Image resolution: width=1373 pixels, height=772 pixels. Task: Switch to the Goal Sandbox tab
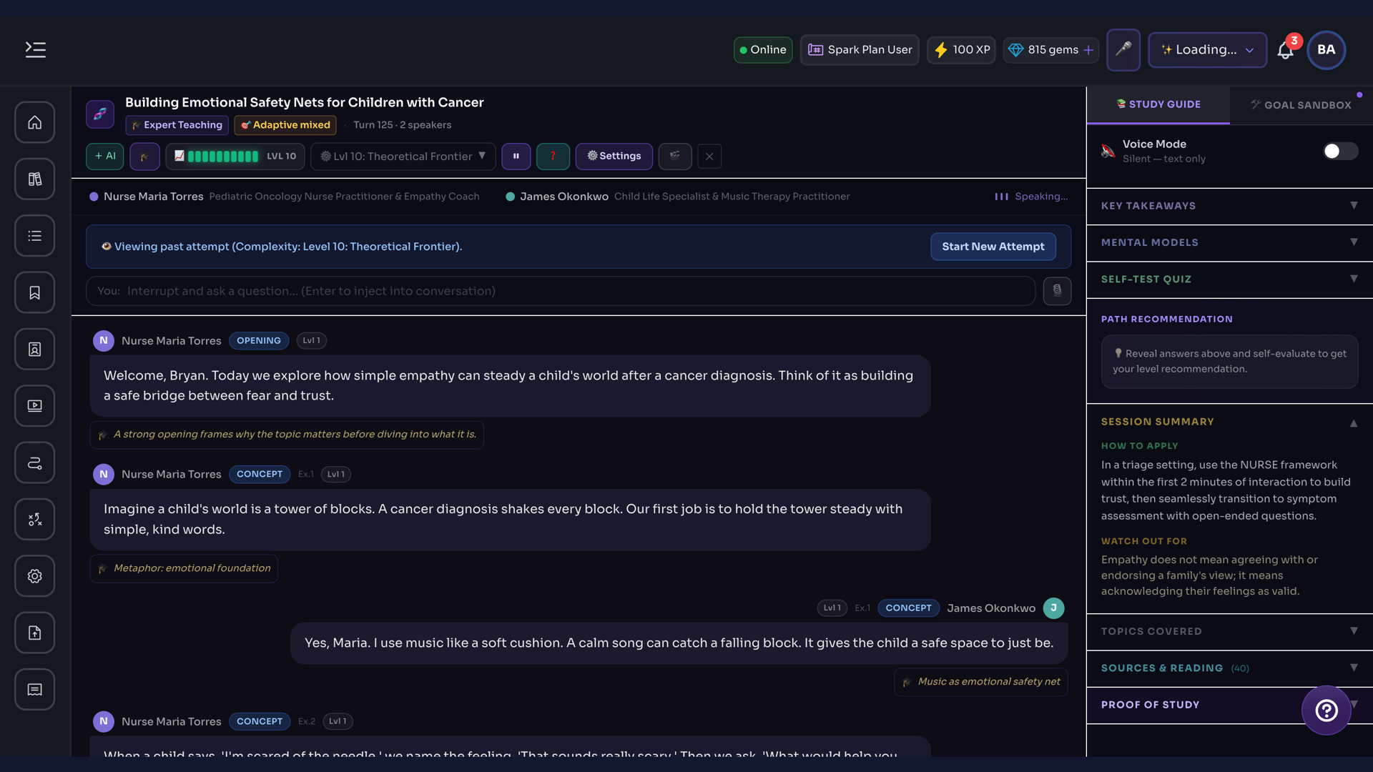(1301, 104)
